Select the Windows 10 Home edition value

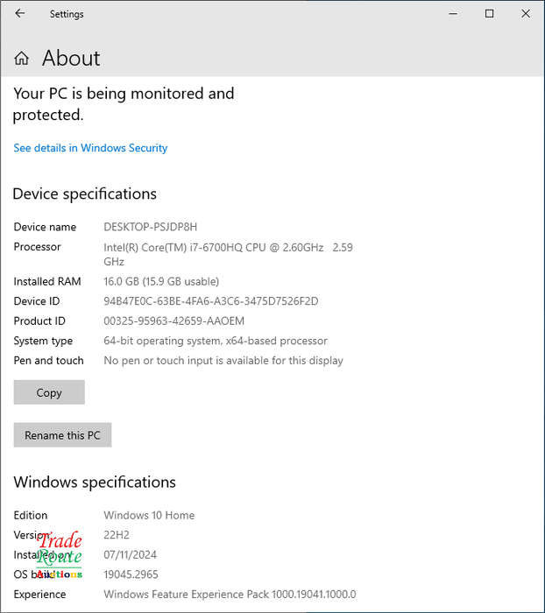click(149, 515)
